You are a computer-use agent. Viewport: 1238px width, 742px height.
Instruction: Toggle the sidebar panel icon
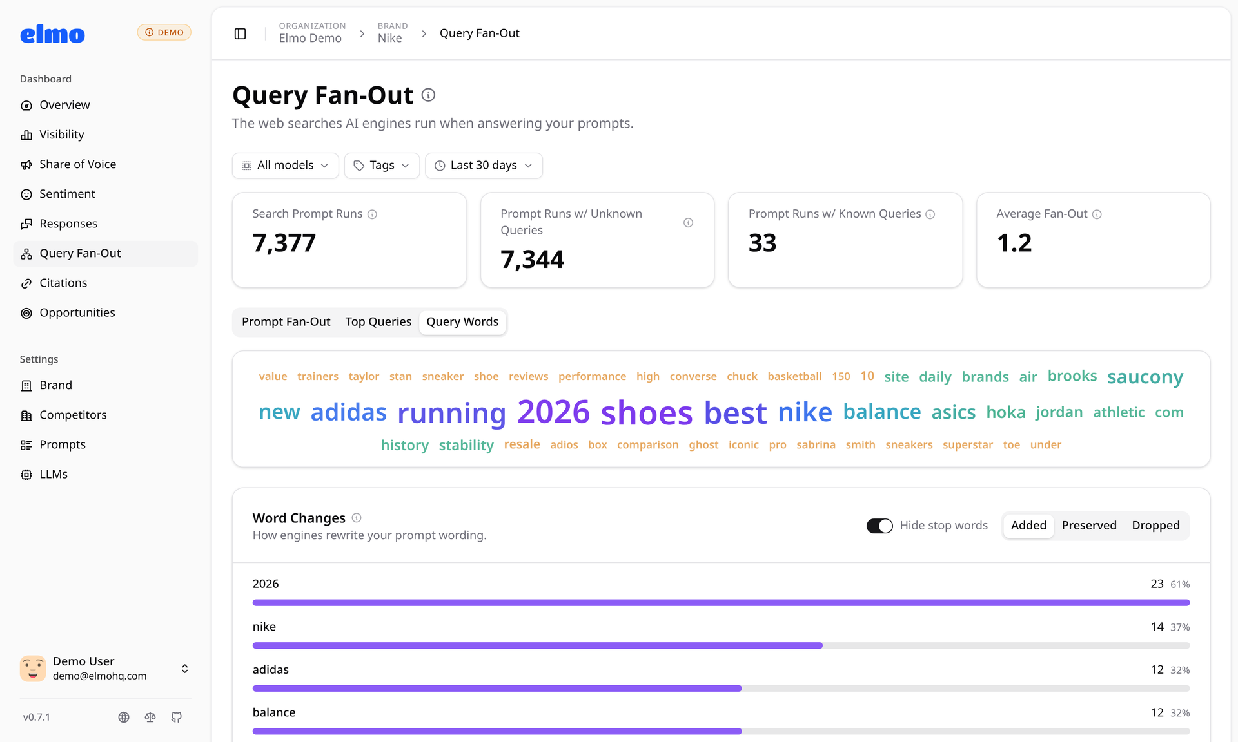point(240,33)
